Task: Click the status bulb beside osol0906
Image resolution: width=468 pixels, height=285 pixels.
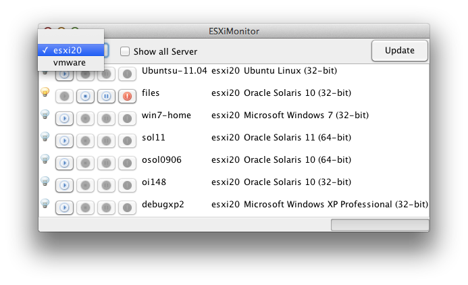Action: 45,159
